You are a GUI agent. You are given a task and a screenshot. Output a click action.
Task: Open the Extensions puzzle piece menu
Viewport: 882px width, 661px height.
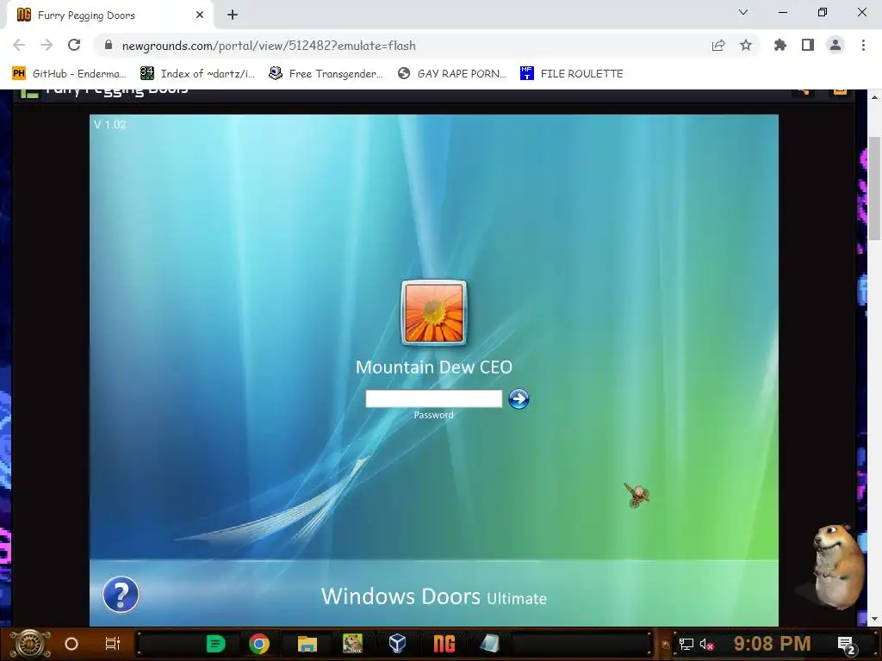click(x=780, y=45)
